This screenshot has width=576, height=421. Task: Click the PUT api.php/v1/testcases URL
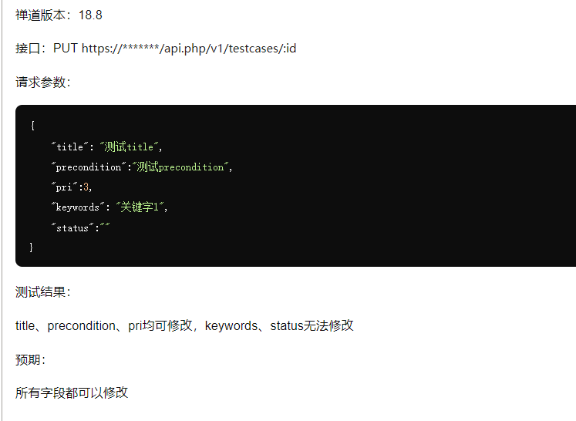click(175, 49)
